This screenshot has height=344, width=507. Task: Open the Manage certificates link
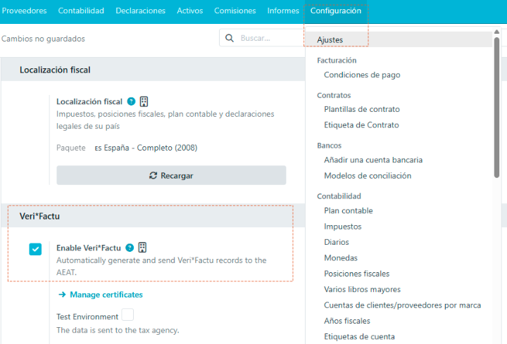106,295
